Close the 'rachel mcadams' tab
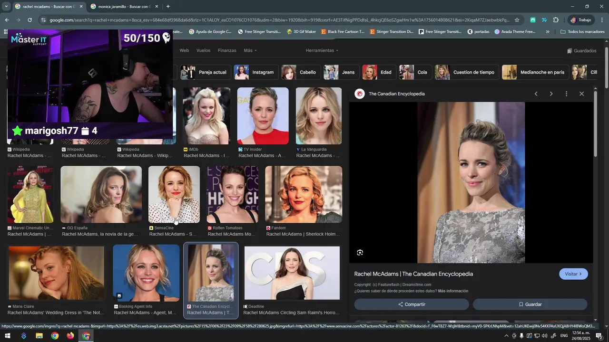 click(81, 7)
